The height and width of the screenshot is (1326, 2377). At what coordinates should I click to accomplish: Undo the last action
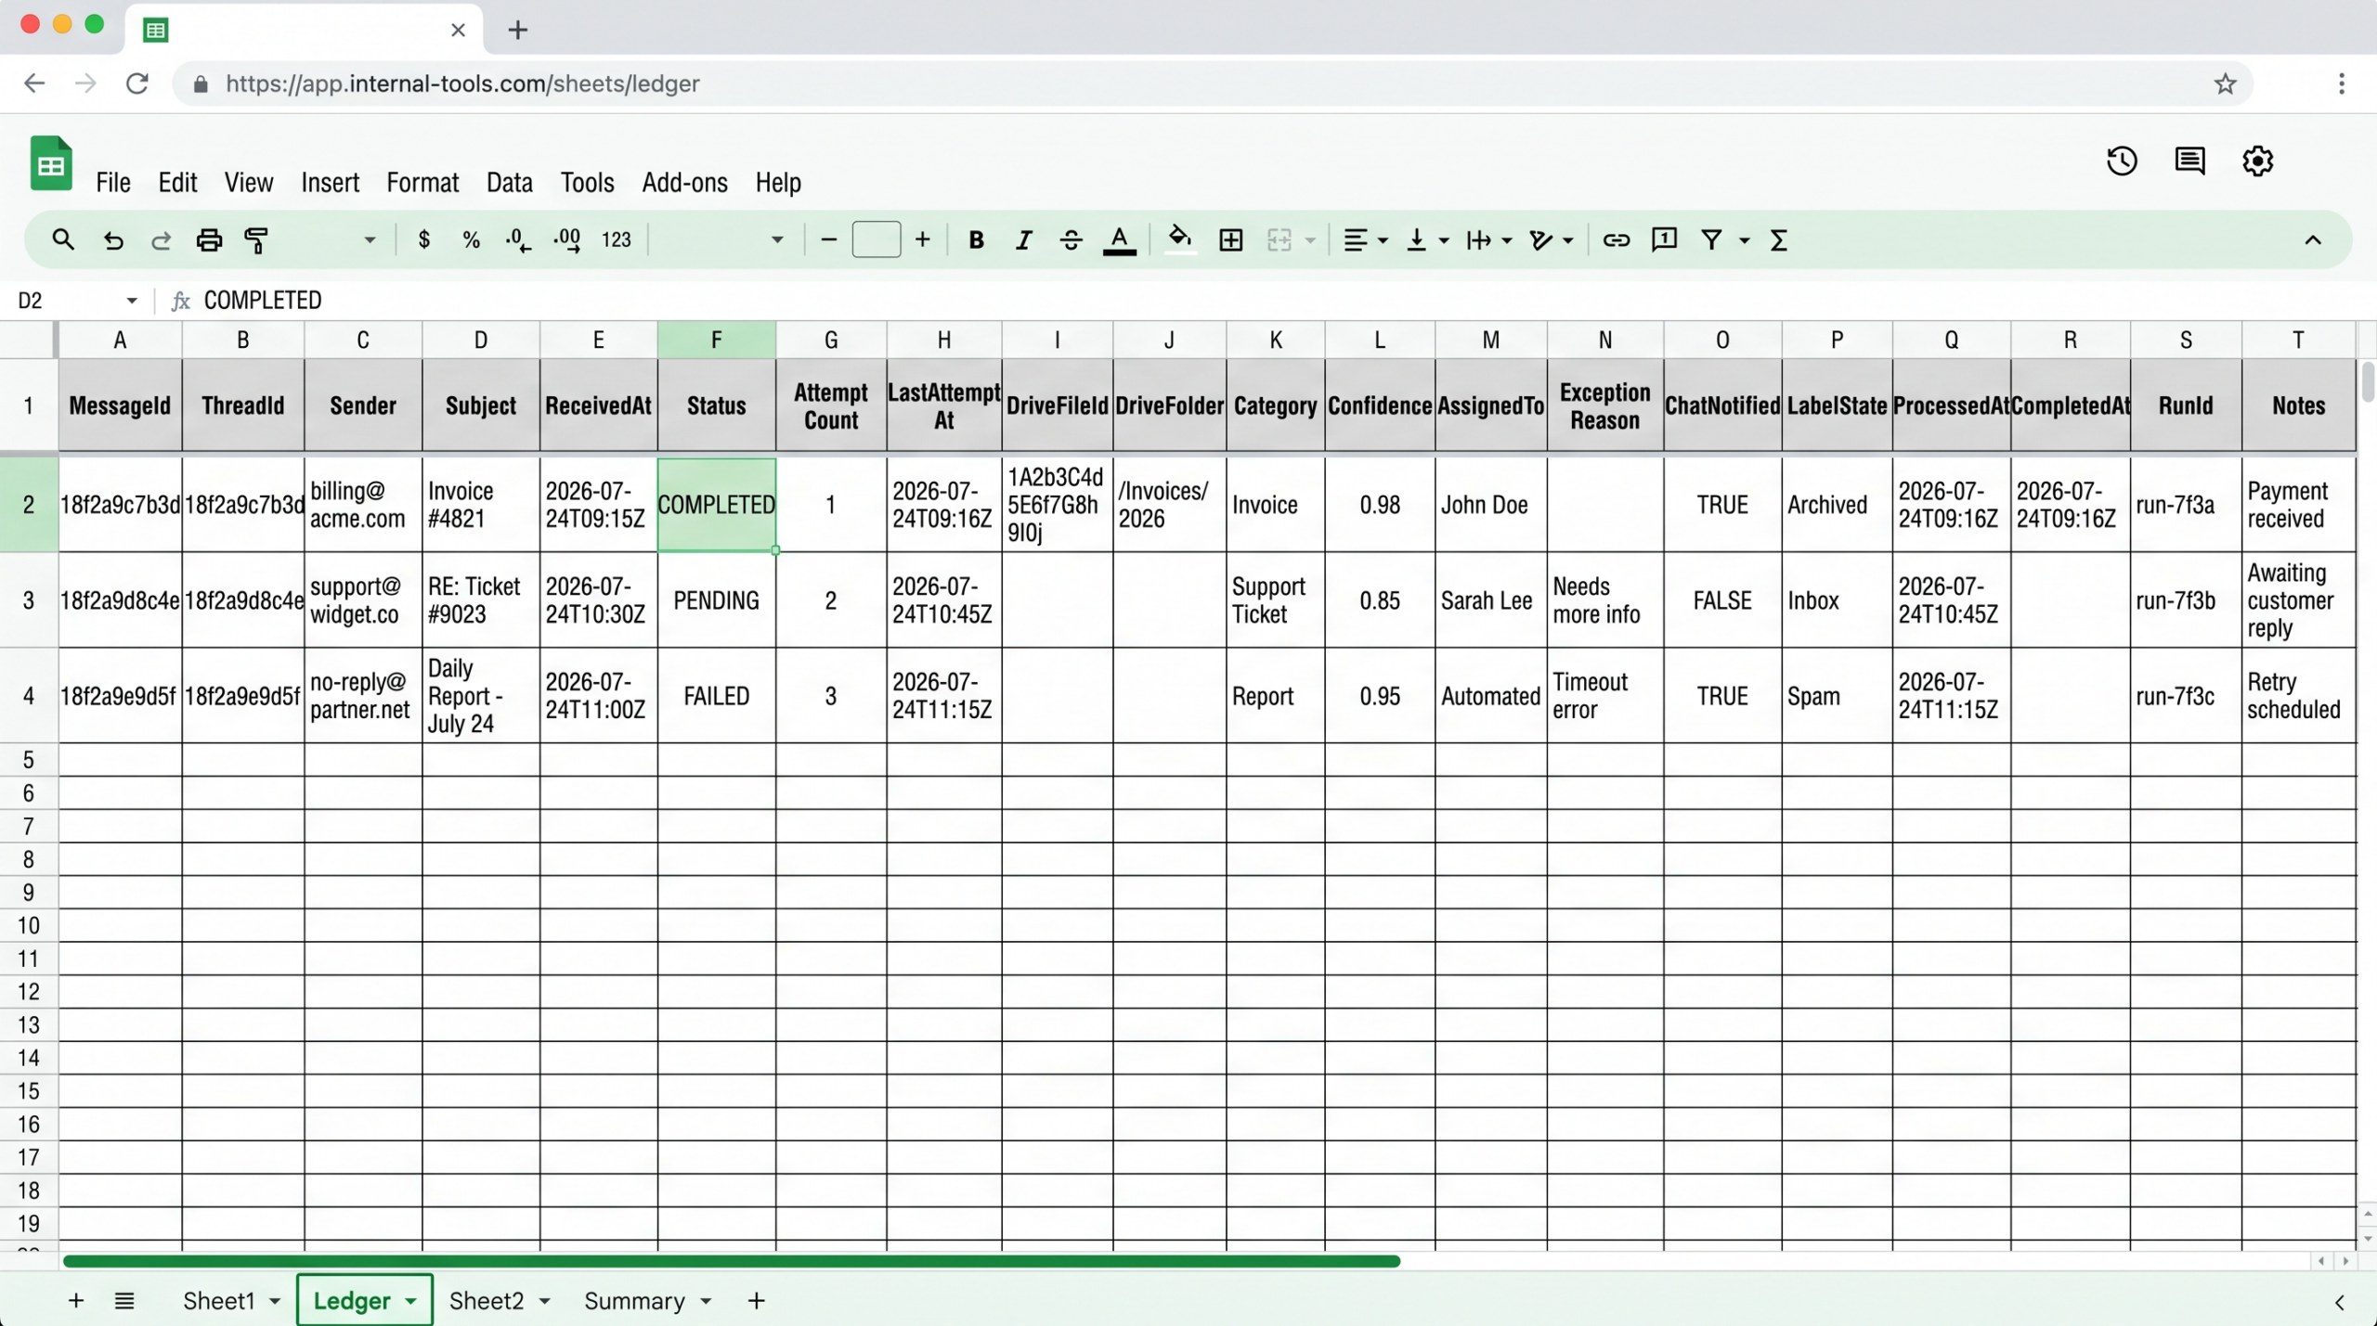tap(113, 240)
